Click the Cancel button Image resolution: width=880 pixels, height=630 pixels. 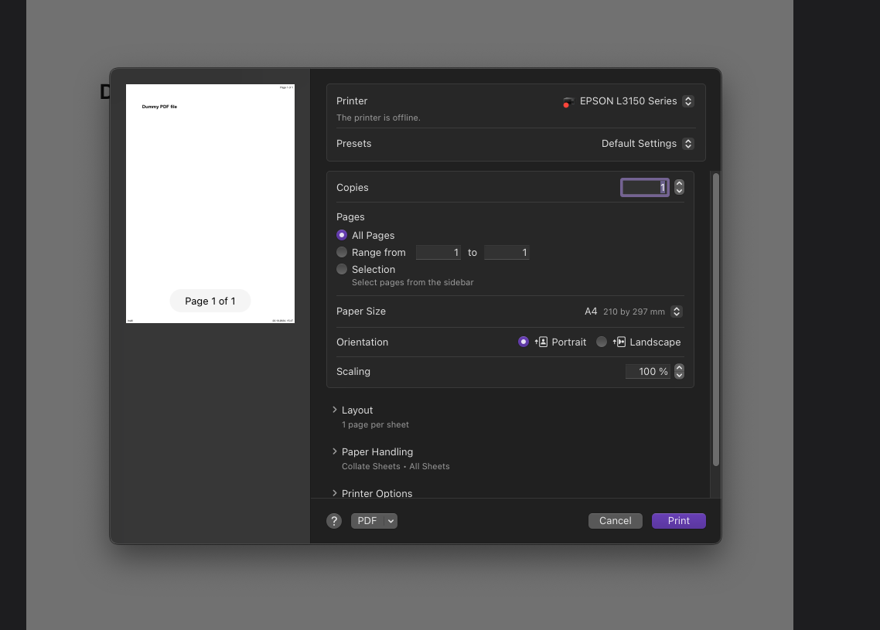615,521
